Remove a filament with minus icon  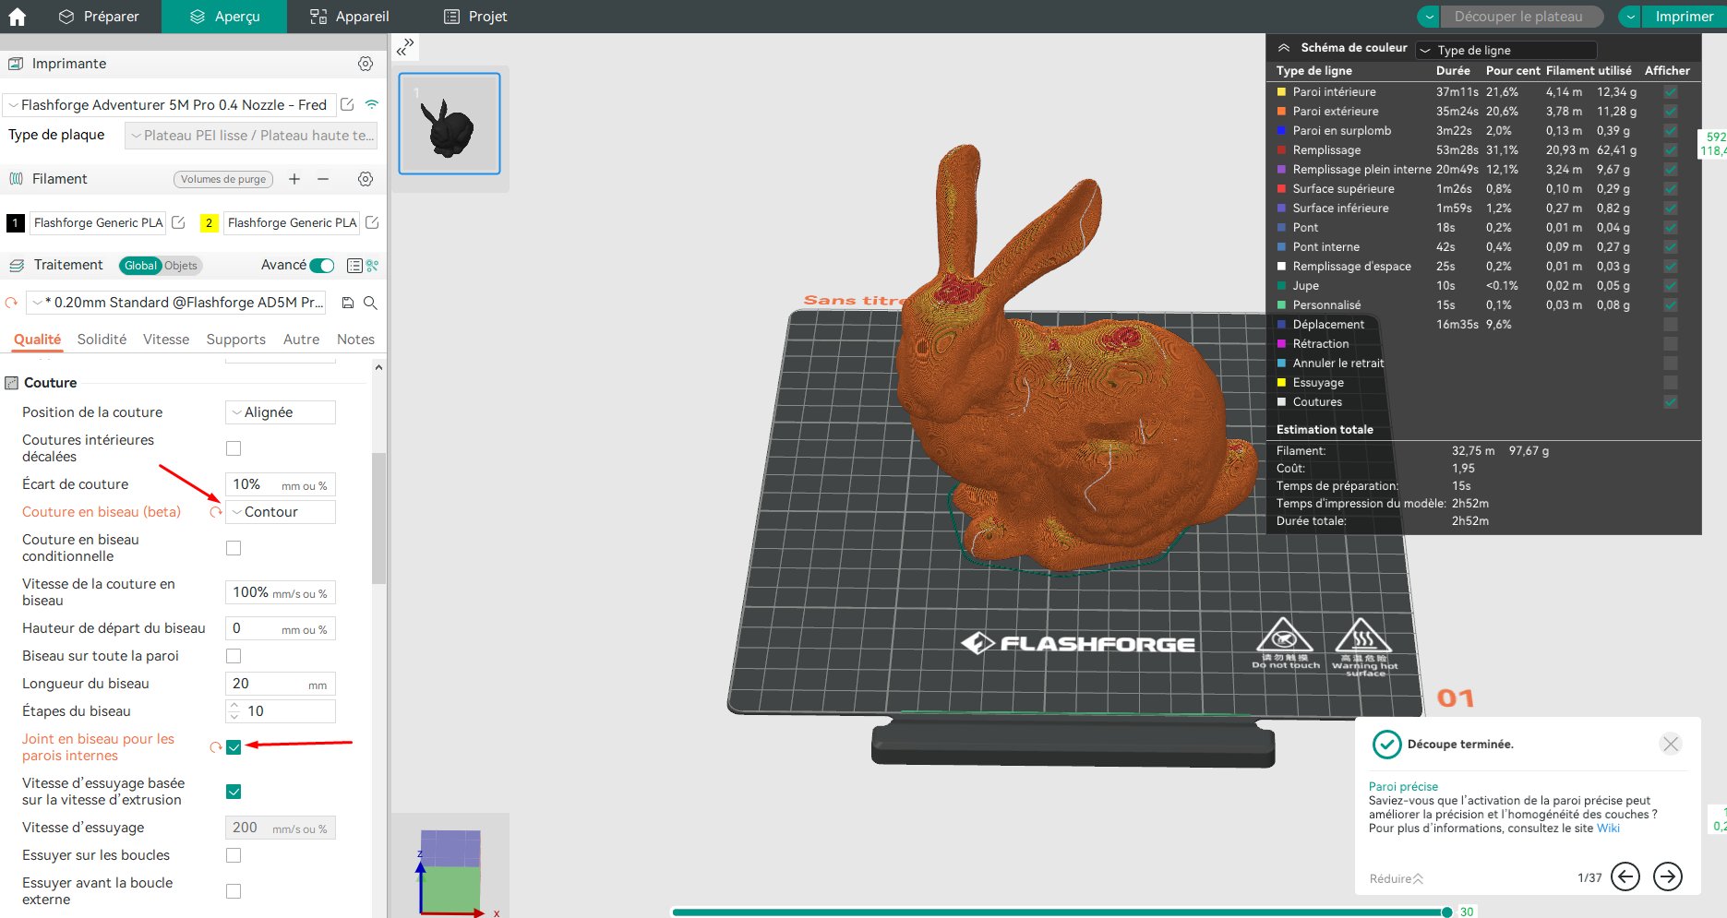pyautogui.click(x=323, y=179)
